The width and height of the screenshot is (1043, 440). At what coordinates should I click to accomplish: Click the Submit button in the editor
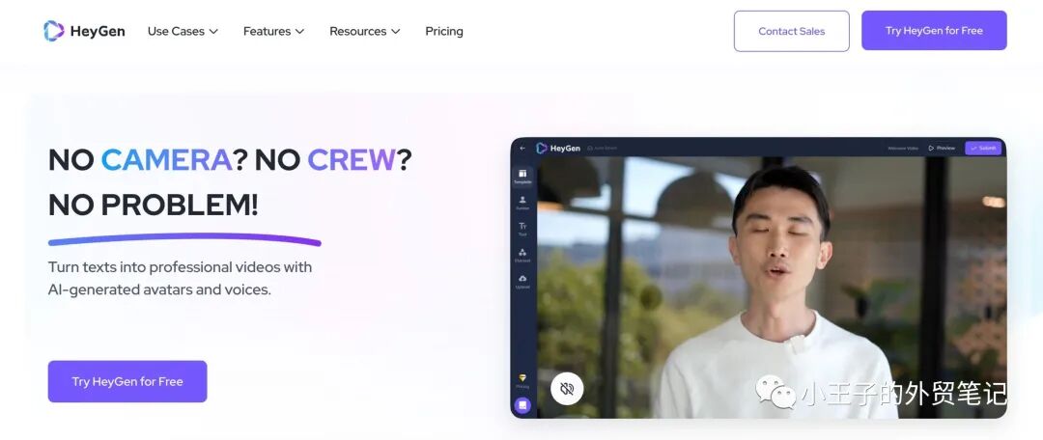click(983, 149)
